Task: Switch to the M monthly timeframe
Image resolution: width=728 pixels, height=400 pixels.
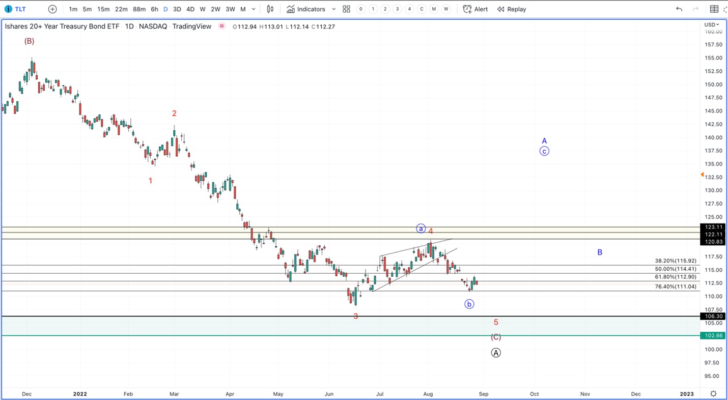Action: point(243,9)
